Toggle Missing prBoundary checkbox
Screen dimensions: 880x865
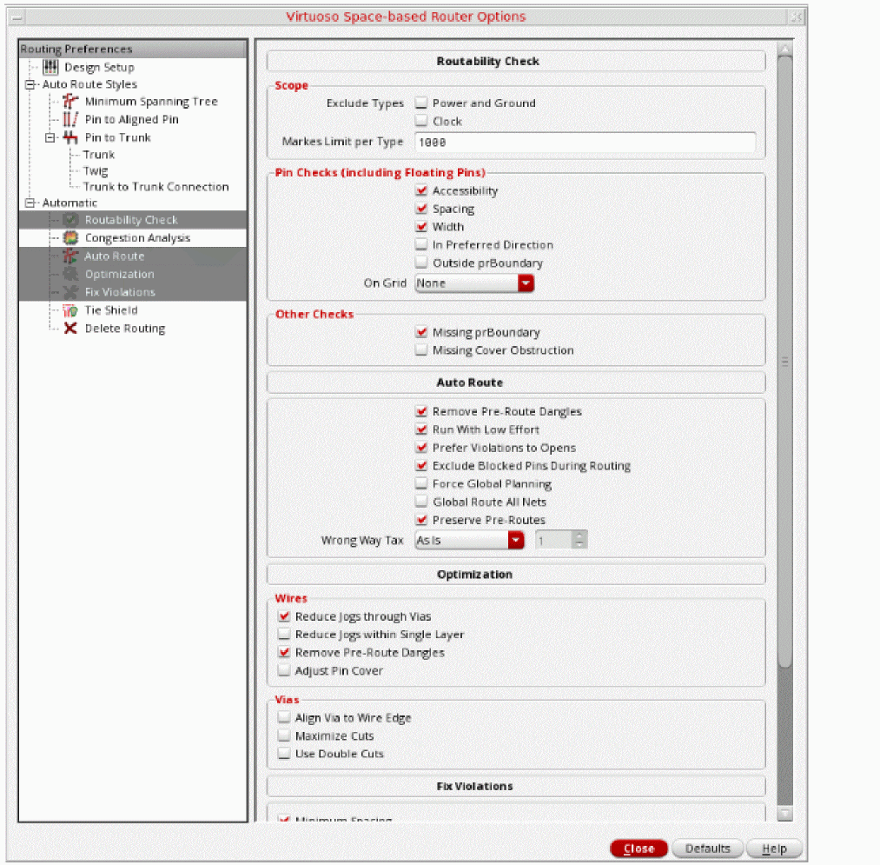click(421, 332)
